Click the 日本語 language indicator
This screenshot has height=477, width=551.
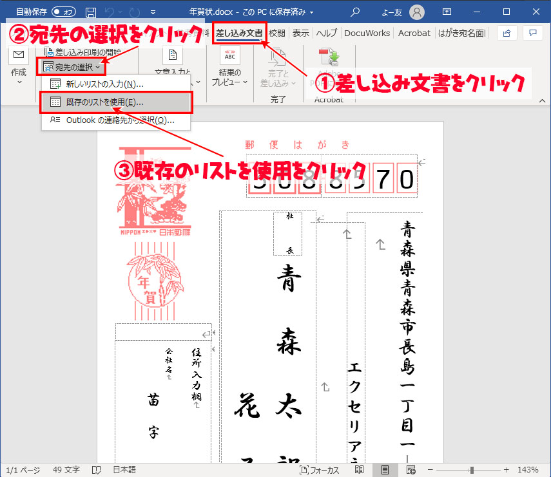124,470
